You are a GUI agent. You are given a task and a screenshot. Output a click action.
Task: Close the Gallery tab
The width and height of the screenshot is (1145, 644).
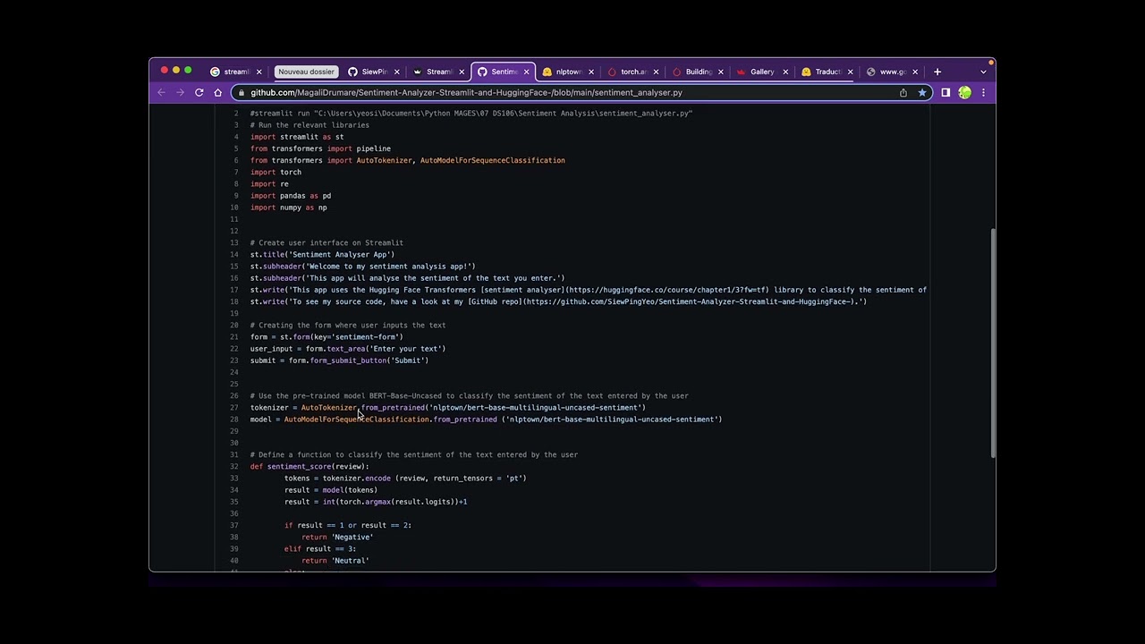(x=785, y=72)
